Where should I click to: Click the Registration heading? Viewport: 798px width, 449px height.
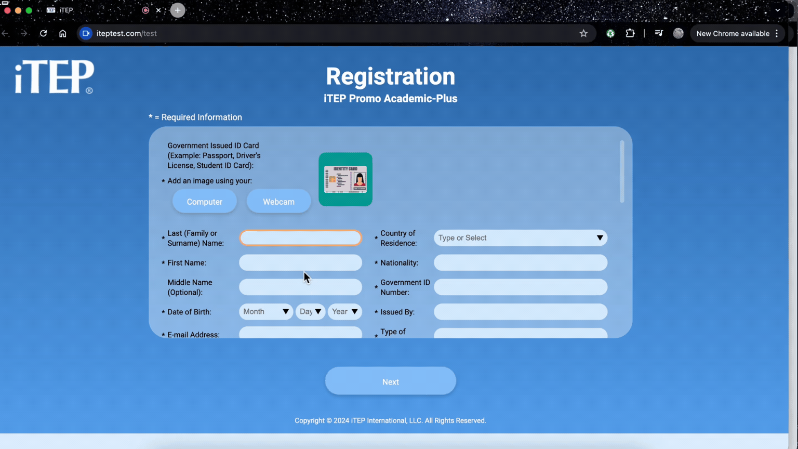(391, 76)
